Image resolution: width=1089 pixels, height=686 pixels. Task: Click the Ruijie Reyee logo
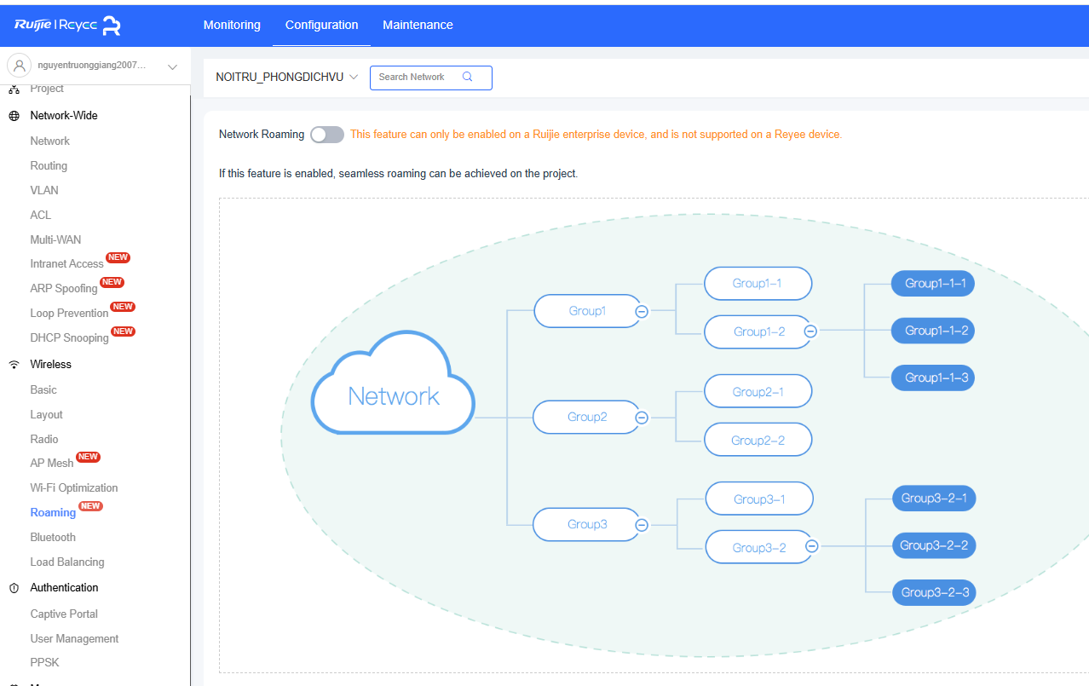[x=67, y=26]
